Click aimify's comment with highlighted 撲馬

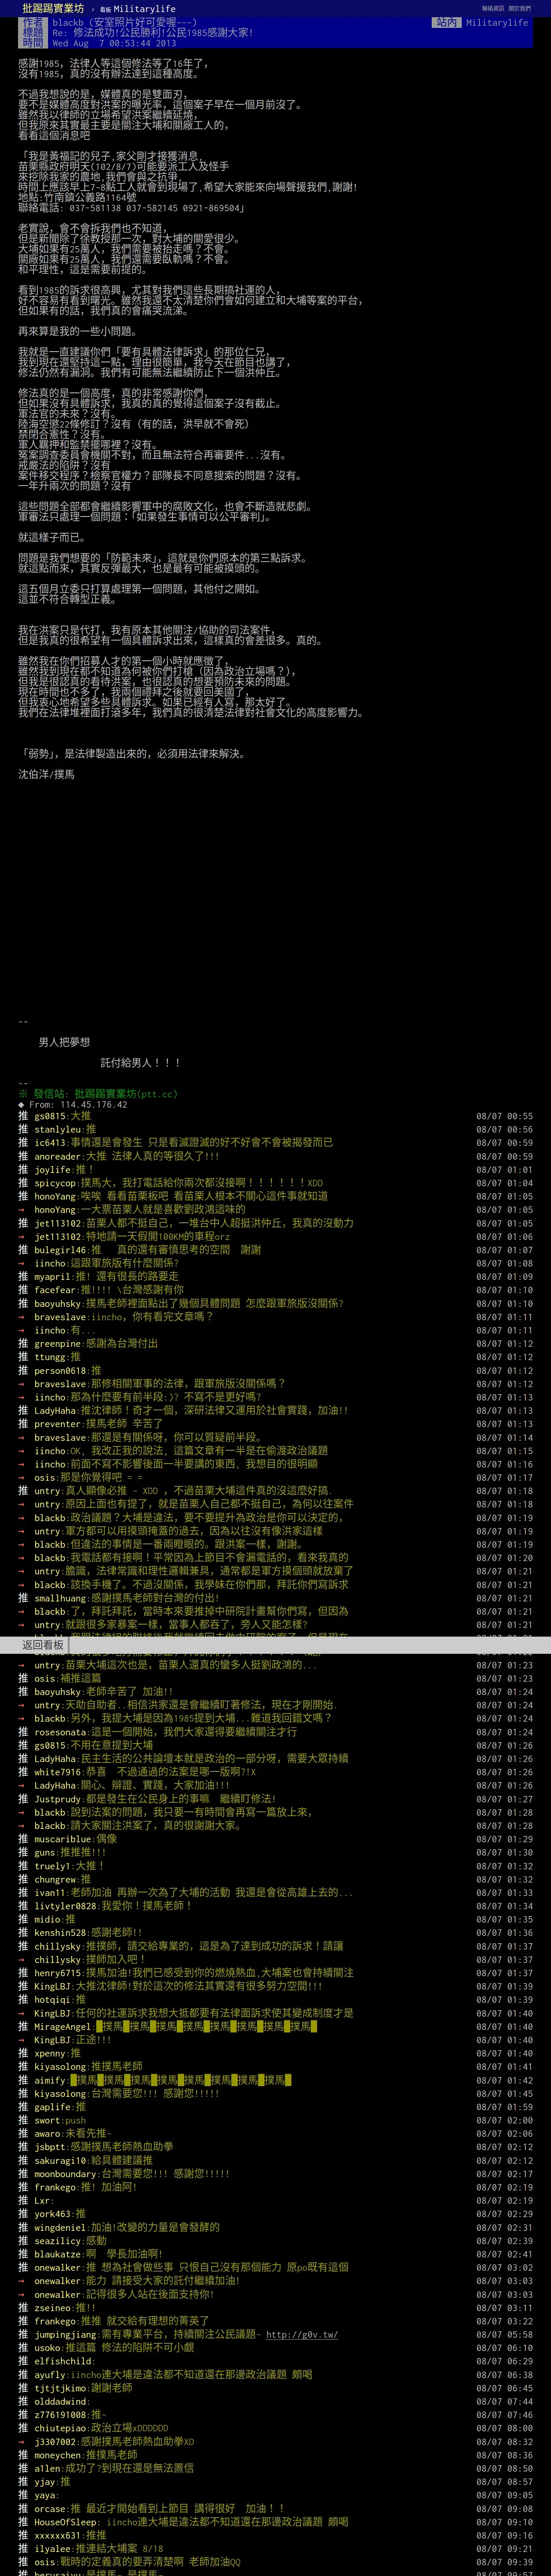click(x=275, y=2080)
